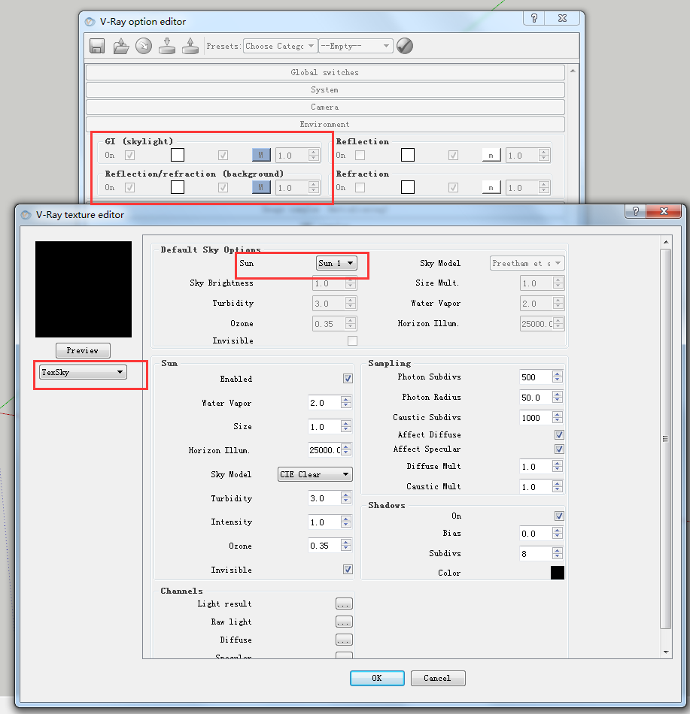
Task: Click the Reflection m map button
Action: [x=491, y=156]
